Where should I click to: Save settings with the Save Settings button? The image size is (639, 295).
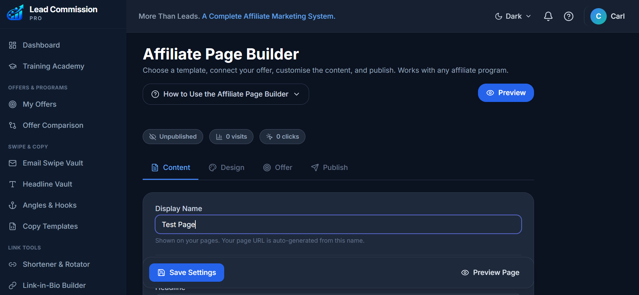pos(187,273)
